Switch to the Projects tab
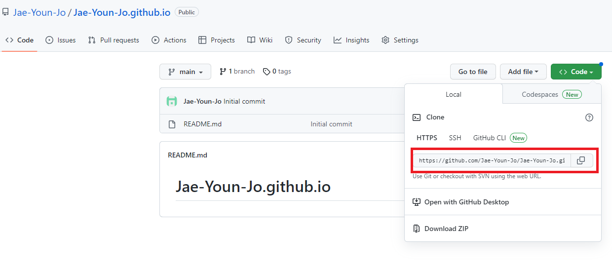This screenshot has width=612, height=271. (x=217, y=40)
